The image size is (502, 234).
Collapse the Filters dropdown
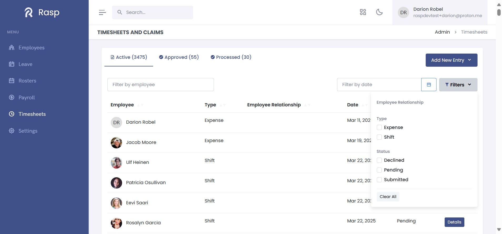[x=458, y=85]
